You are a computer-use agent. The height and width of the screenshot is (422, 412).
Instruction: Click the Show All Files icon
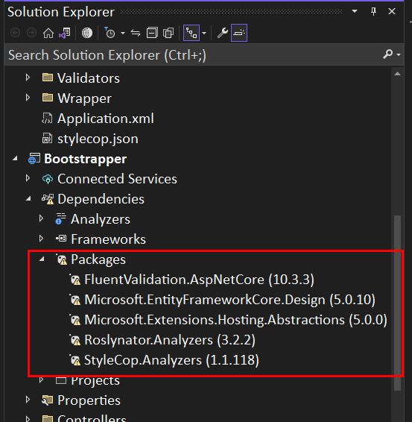(168, 33)
